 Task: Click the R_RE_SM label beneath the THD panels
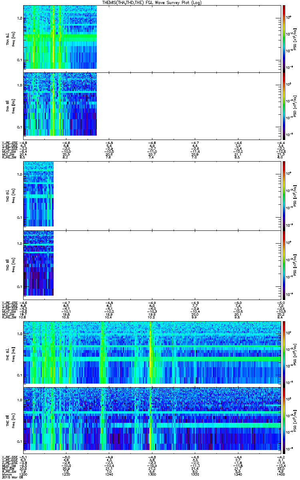[x=8, y=318]
